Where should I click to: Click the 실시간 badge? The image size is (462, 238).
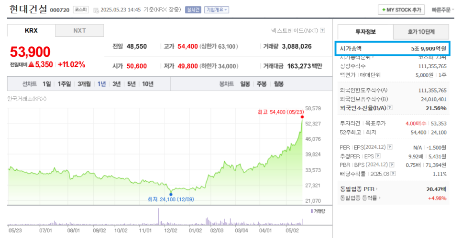[x=193, y=10]
